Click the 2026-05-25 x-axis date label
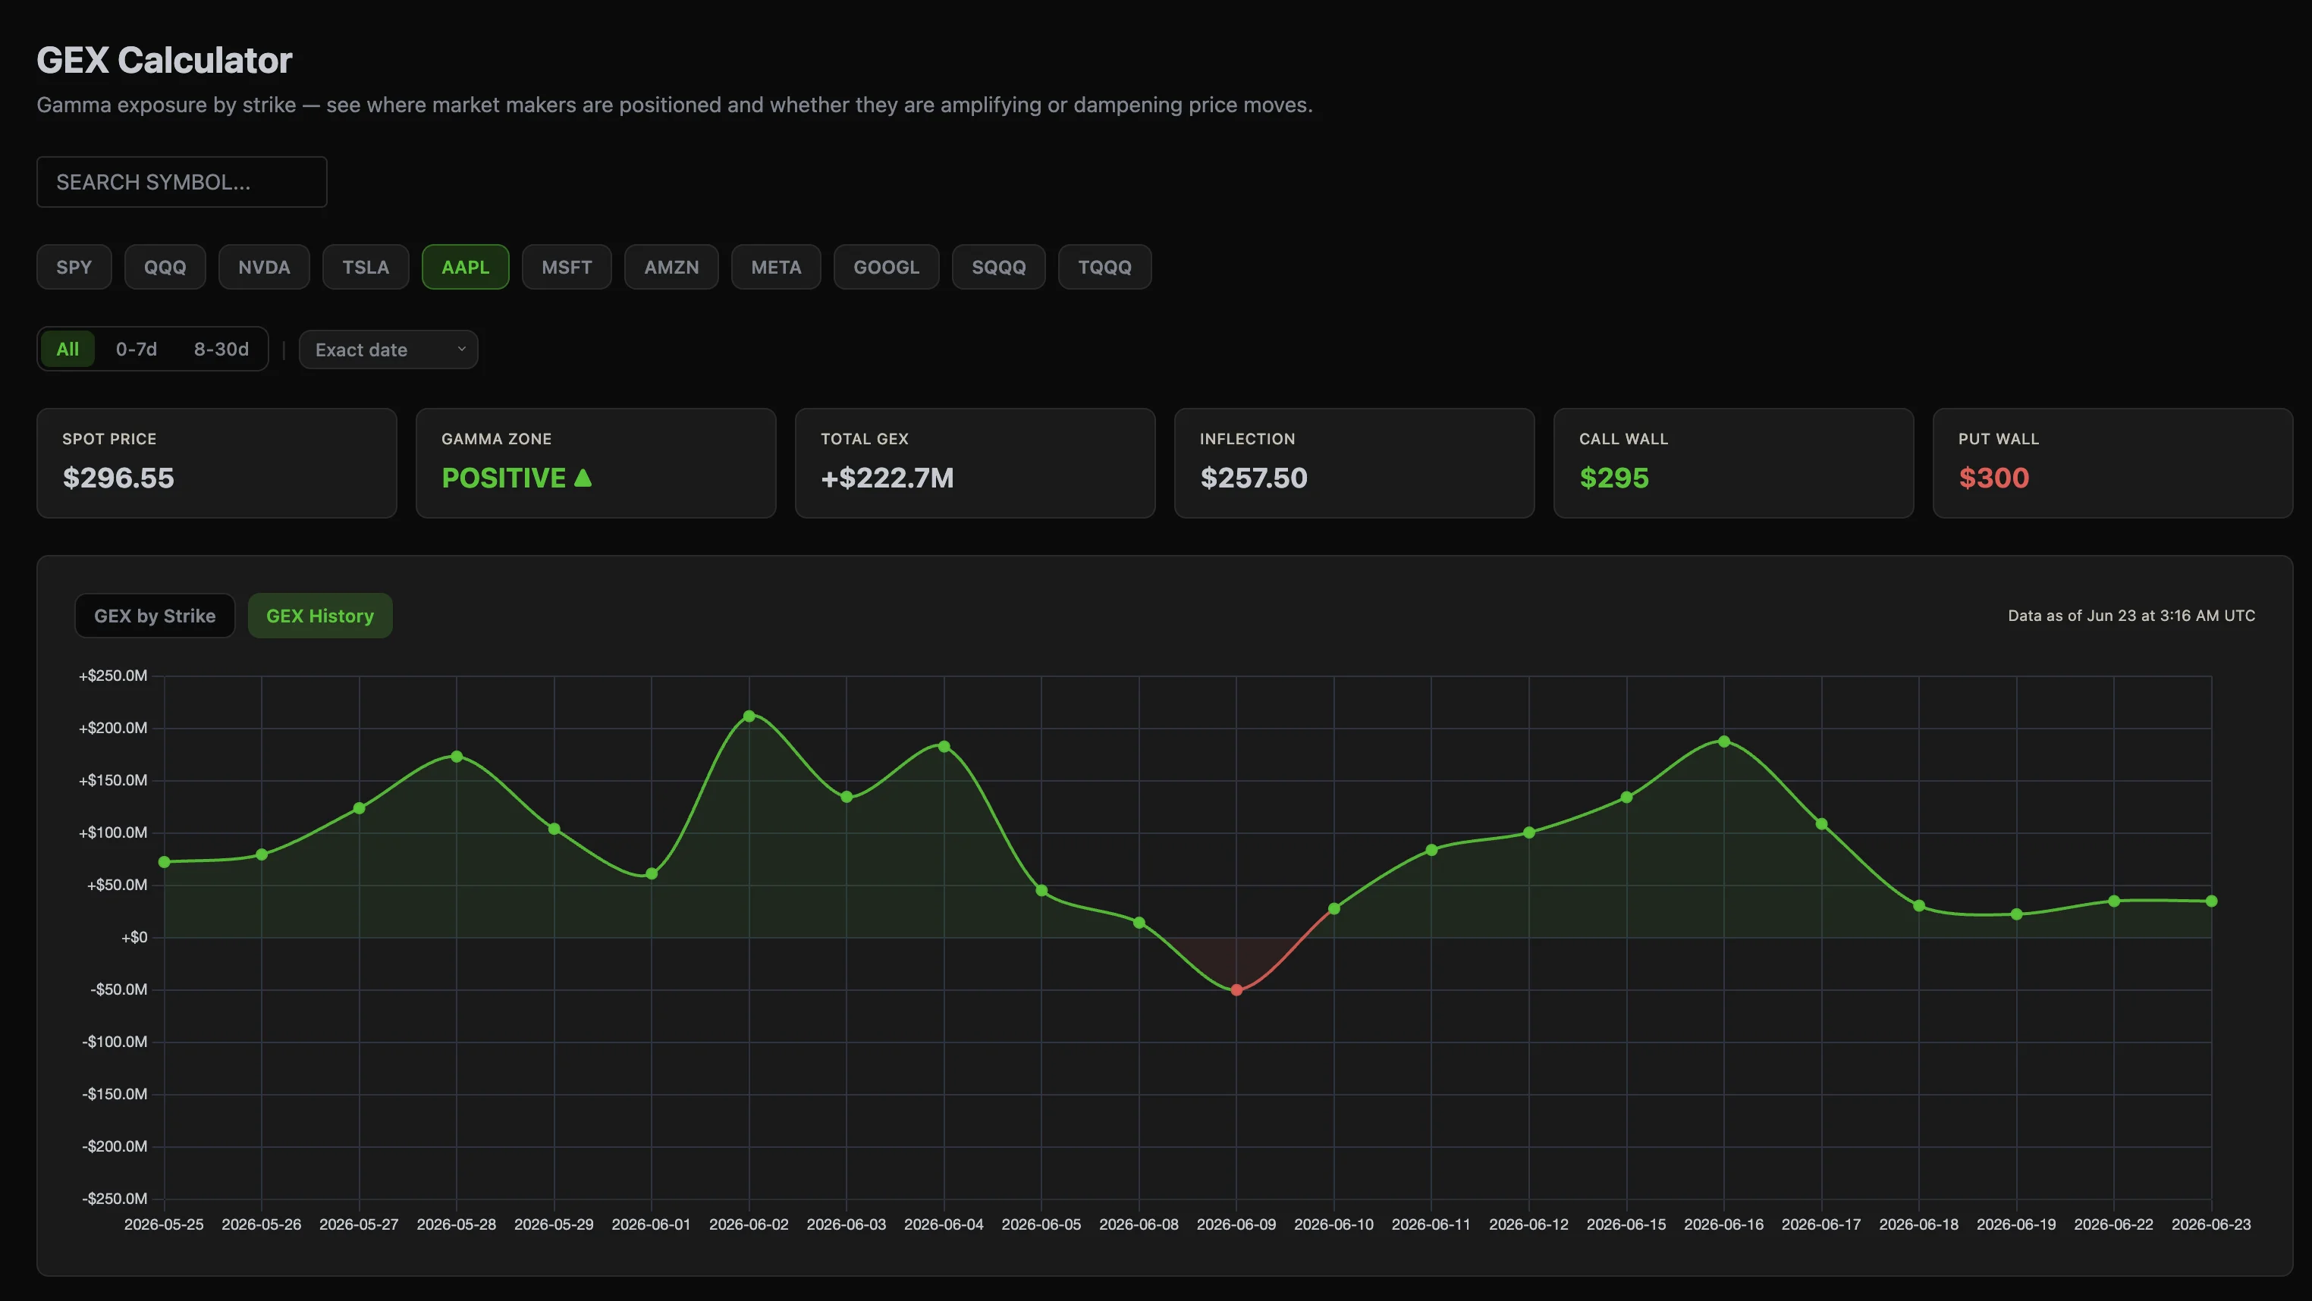 165,1224
